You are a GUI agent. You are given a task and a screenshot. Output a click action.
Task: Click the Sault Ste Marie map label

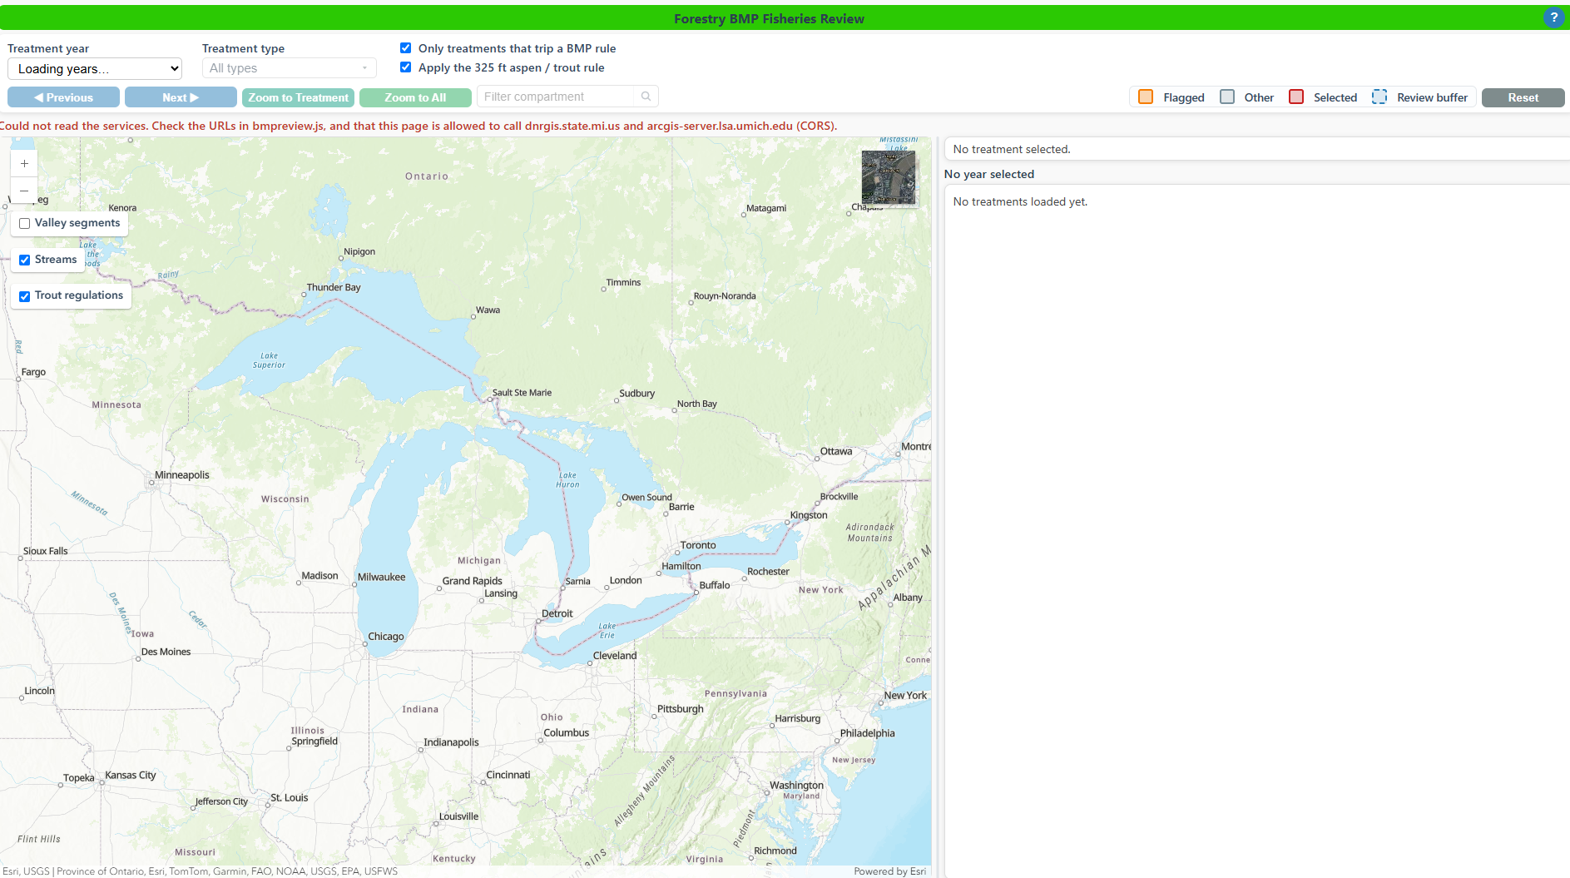[x=522, y=393]
